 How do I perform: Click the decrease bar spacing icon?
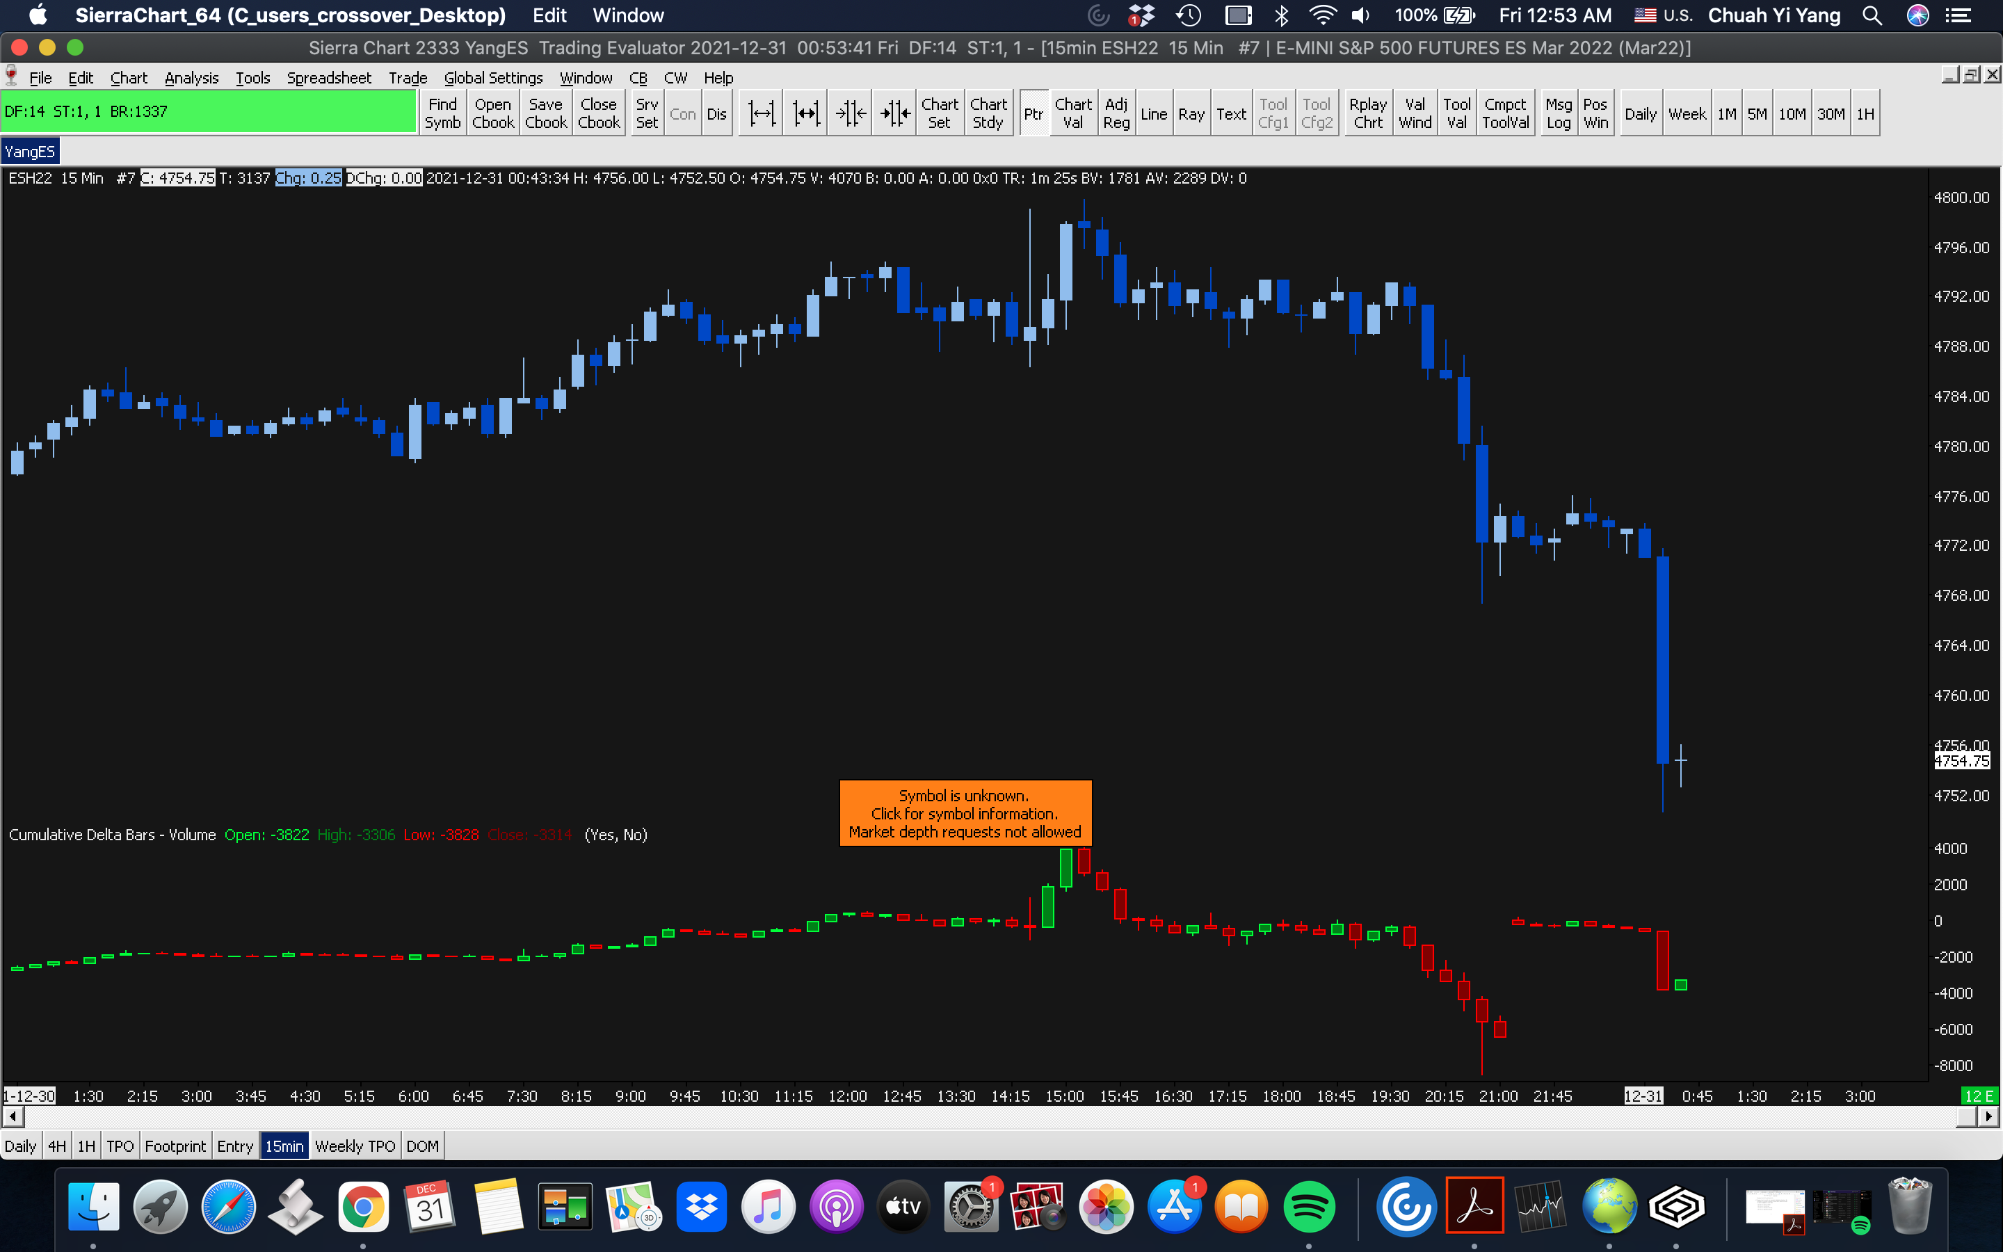[851, 113]
